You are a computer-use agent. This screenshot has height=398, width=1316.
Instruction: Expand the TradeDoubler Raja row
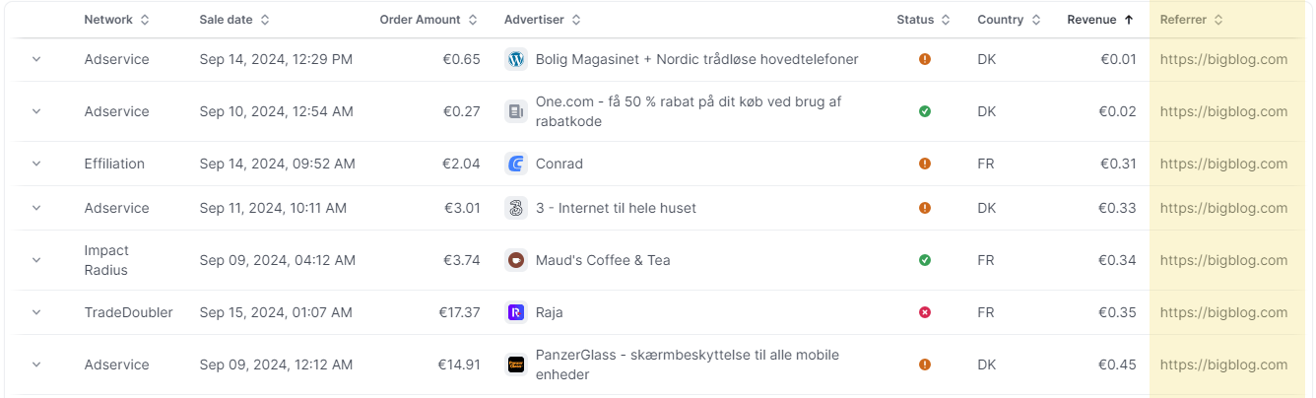point(36,312)
